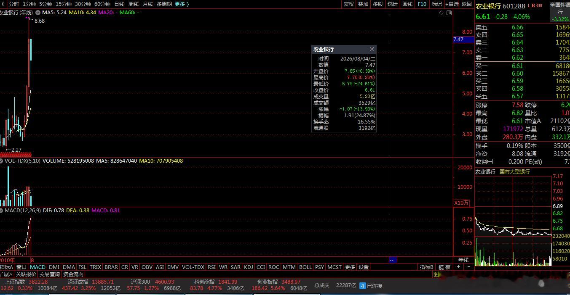Open the 交易查询 tab
The image size is (570, 295).
click(x=50, y=274)
